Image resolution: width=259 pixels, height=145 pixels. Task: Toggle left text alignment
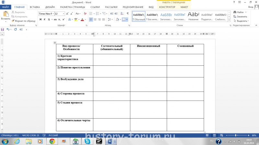(x=91, y=19)
